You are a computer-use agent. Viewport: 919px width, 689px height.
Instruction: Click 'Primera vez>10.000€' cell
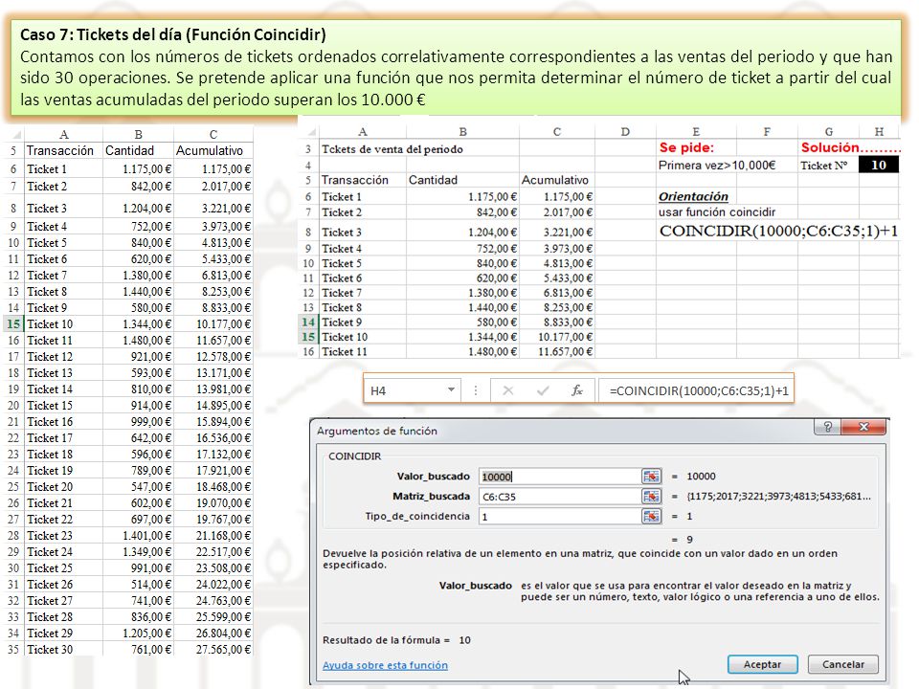tap(717, 166)
